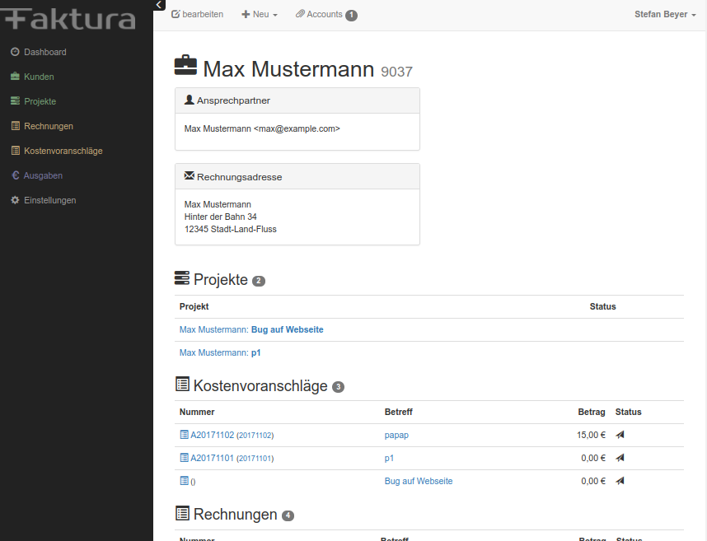707x541 pixels.
Task: Click document icon of estimate A20171101
Action: (x=184, y=458)
